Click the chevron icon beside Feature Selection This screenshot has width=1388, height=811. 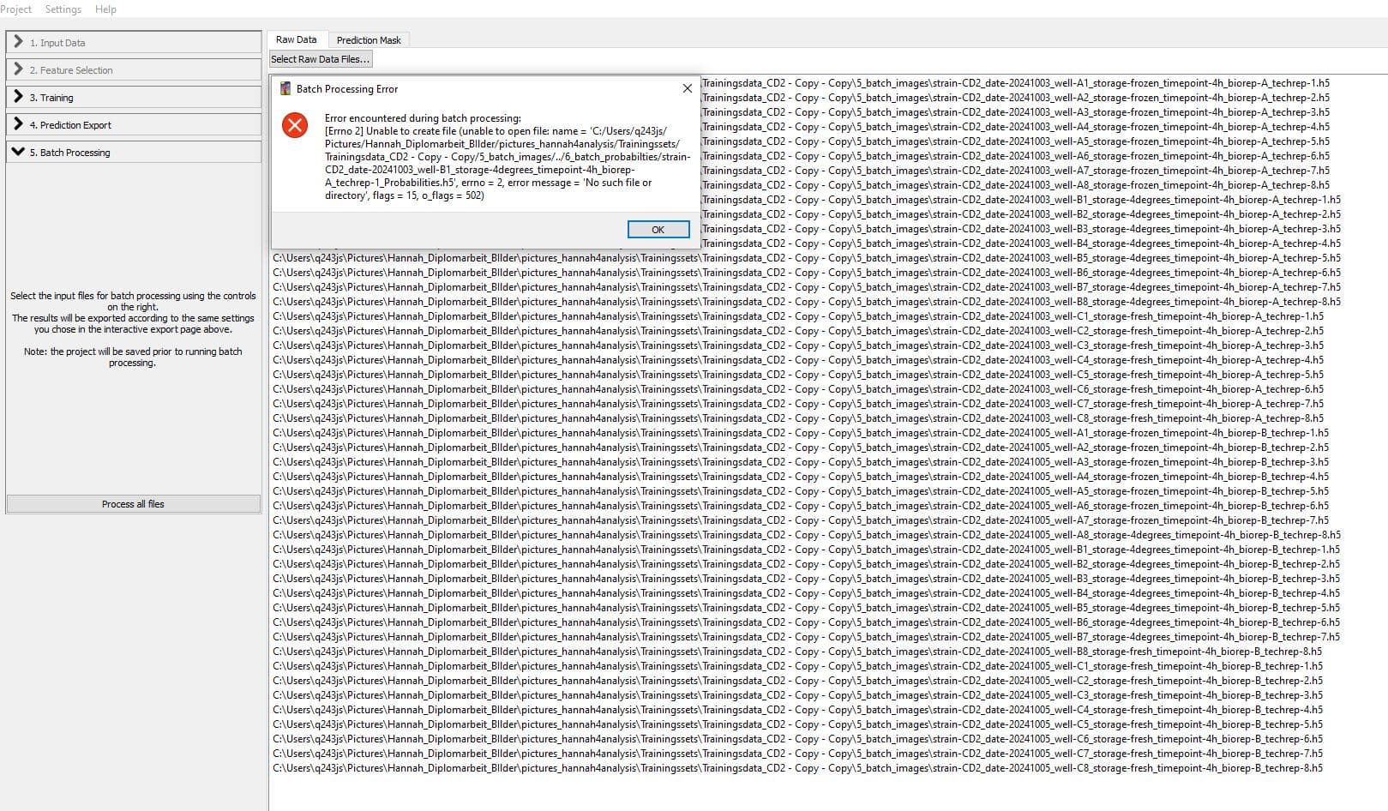18,69
